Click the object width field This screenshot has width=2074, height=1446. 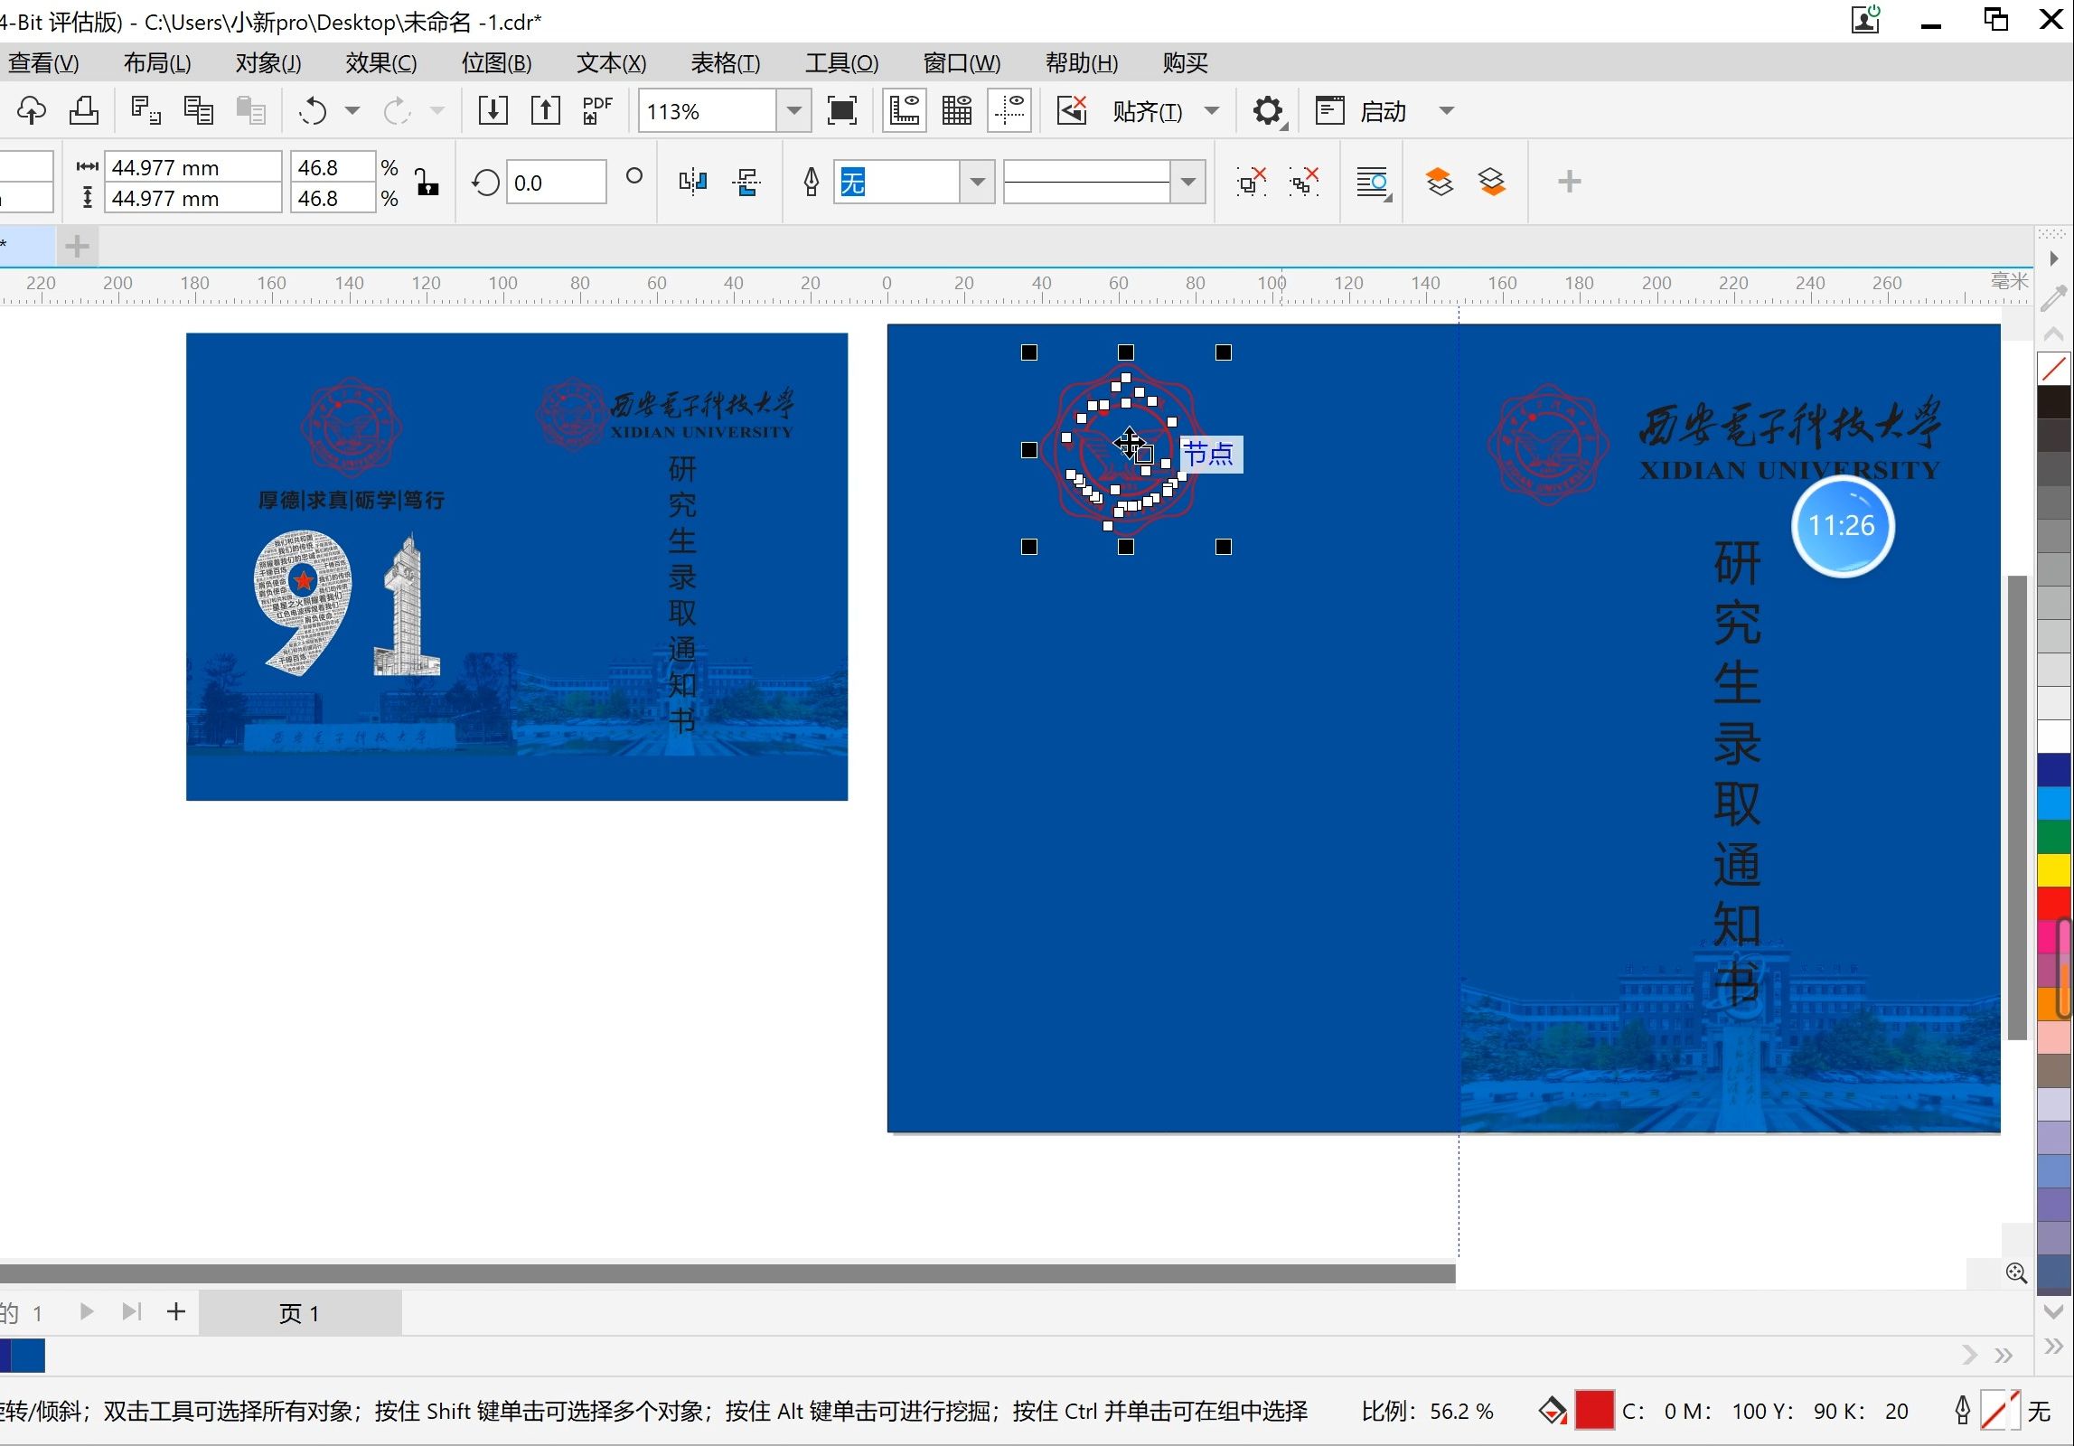(193, 167)
